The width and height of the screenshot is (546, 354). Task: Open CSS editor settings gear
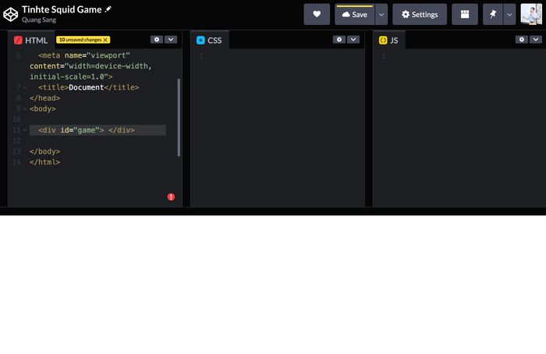(x=339, y=39)
